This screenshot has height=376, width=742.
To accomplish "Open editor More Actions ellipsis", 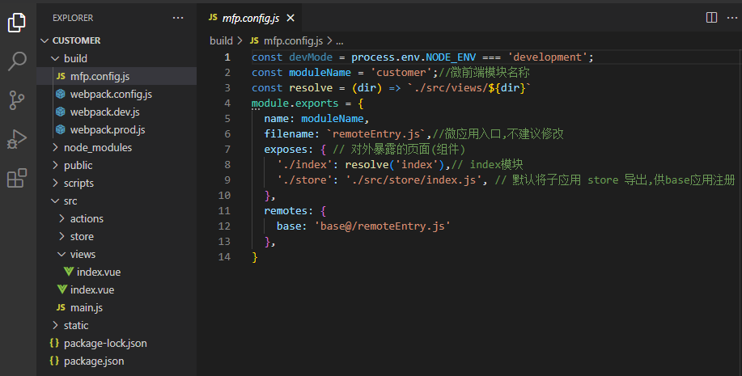I will [x=731, y=17].
